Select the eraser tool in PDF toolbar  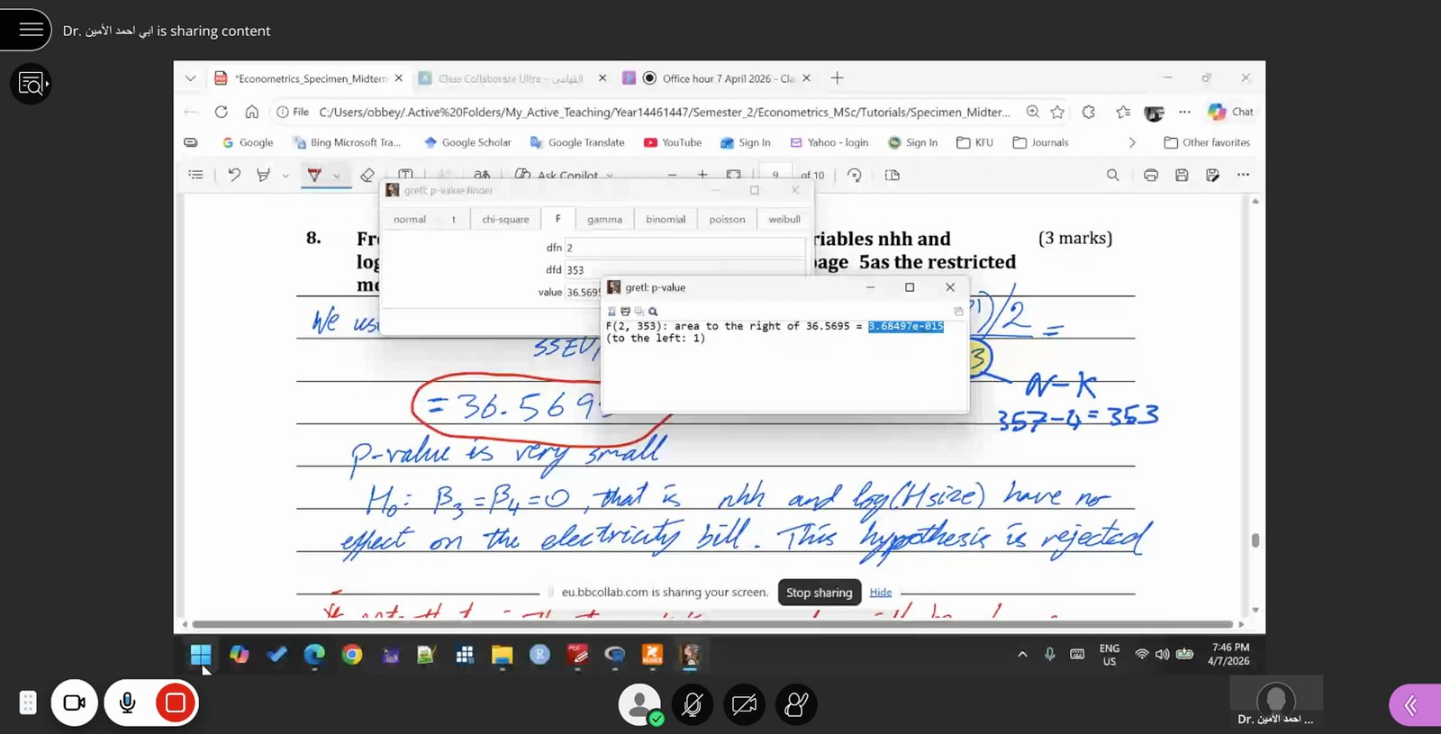(367, 175)
